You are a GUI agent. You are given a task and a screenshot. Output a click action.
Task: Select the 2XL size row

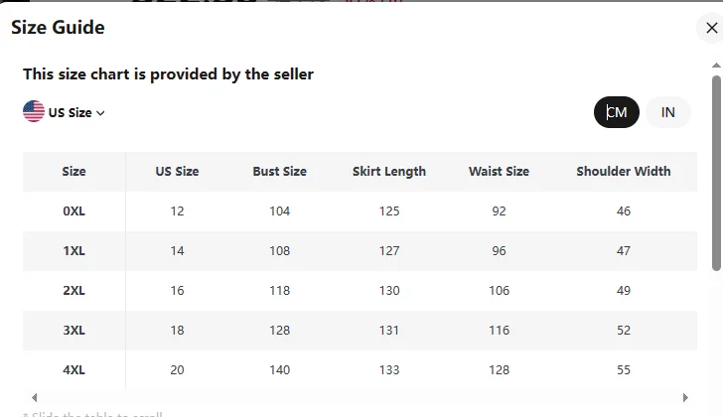(x=73, y=291)
